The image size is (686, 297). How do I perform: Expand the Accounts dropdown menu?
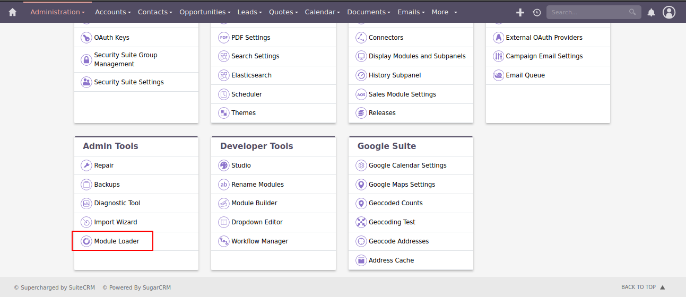click(x=112, y=12)
